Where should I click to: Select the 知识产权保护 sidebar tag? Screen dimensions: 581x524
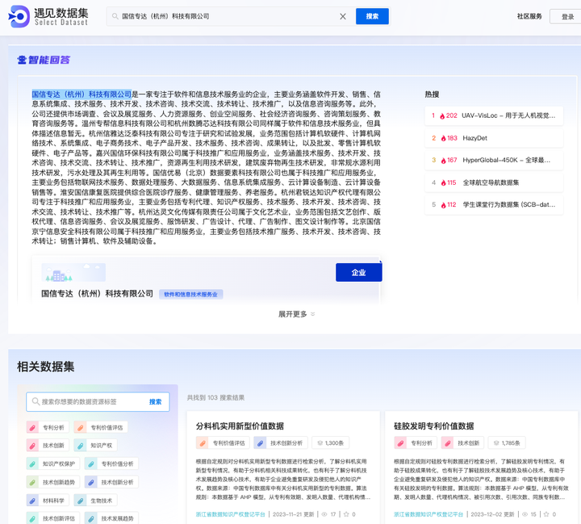[53, 463]
